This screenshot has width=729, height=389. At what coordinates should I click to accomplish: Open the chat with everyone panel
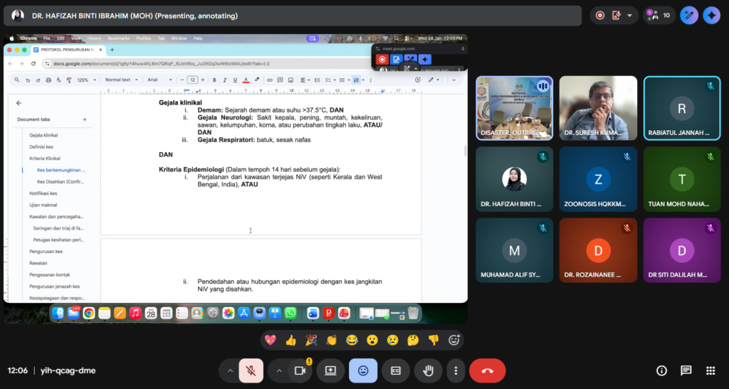[x=686, y=371]
